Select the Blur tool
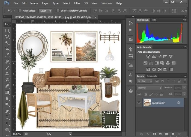The image size is (191, 137). (x=7, y=98)
